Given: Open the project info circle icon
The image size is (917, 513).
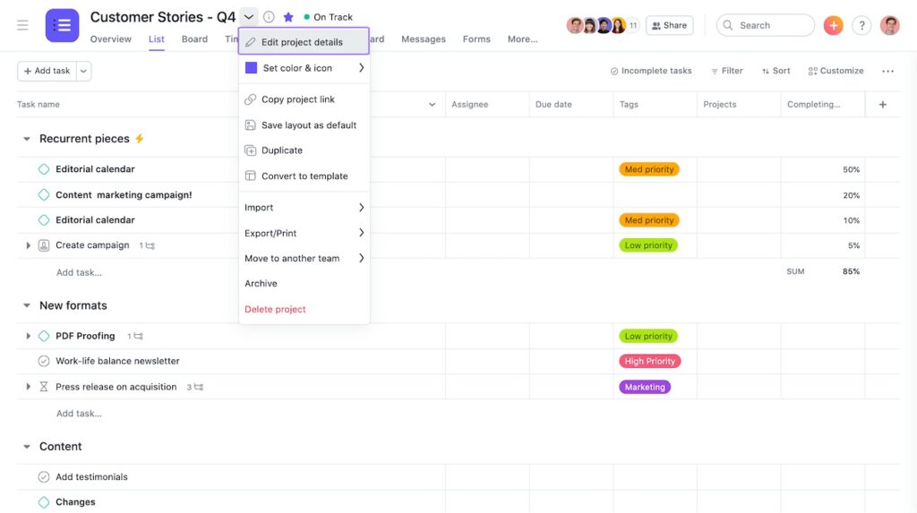Looking at the screenshot, I should (x=269, y=17).
